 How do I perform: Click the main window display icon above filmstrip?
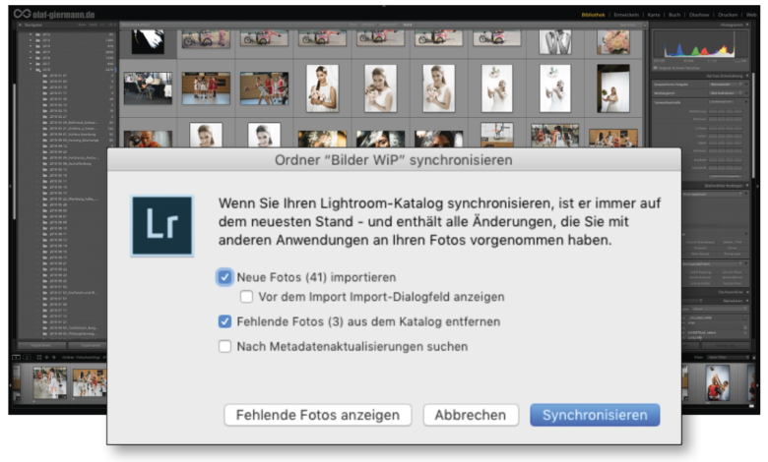[16, 358]
